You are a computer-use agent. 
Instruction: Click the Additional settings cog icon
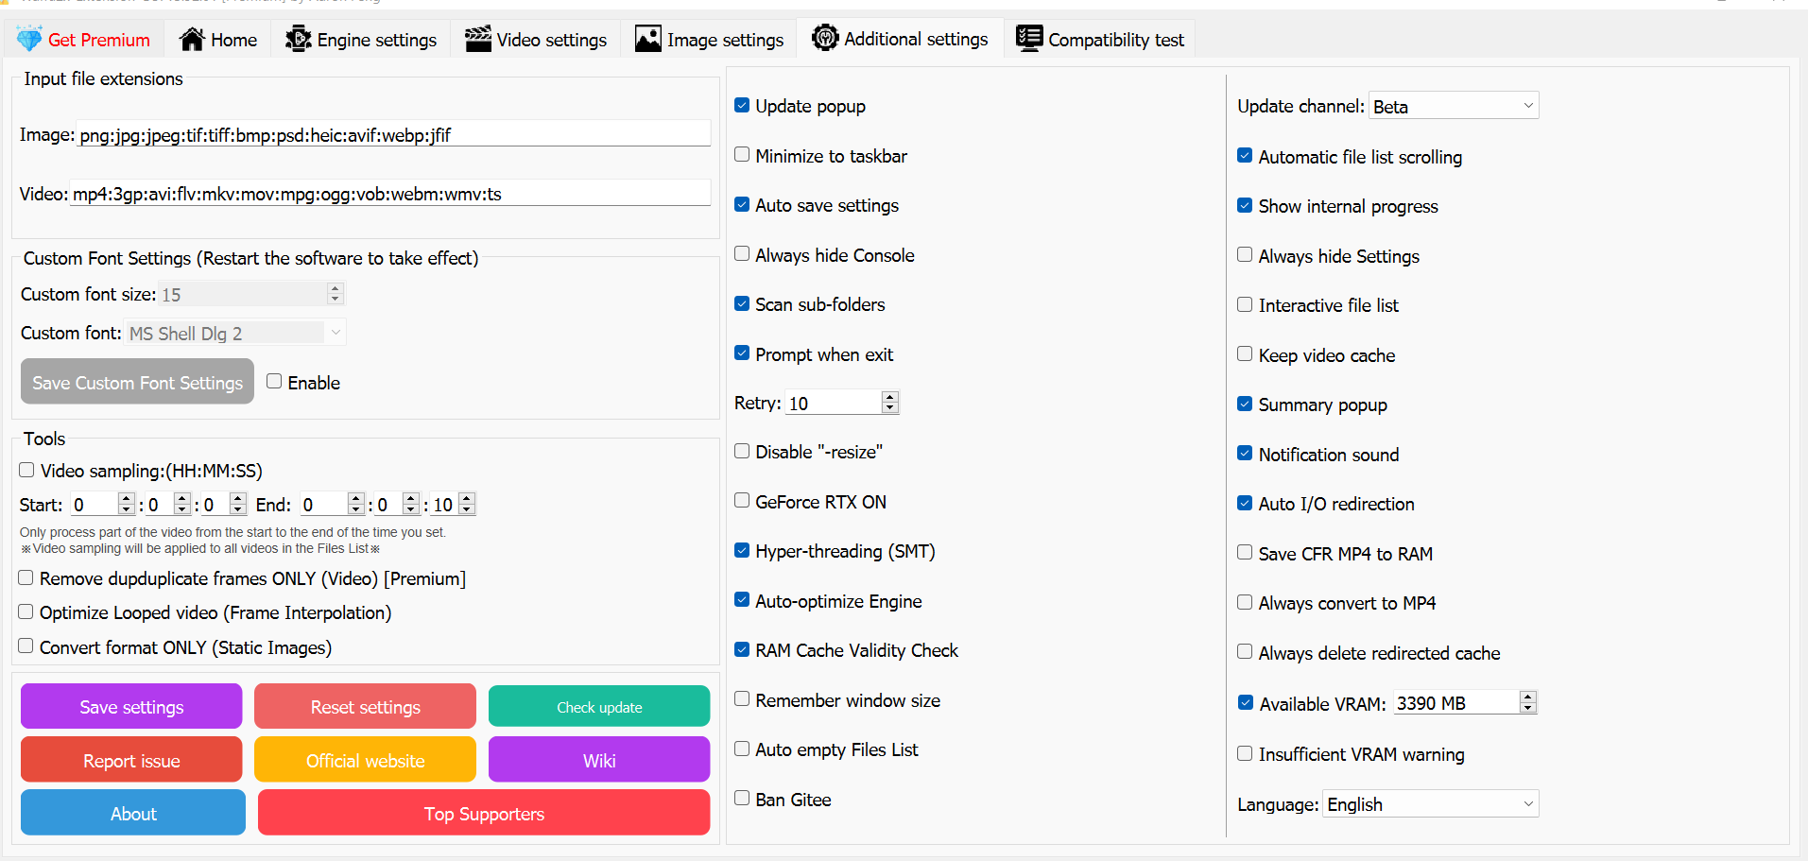(x=825, y=38)
